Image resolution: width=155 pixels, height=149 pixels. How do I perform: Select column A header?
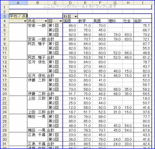coord(18,3)
